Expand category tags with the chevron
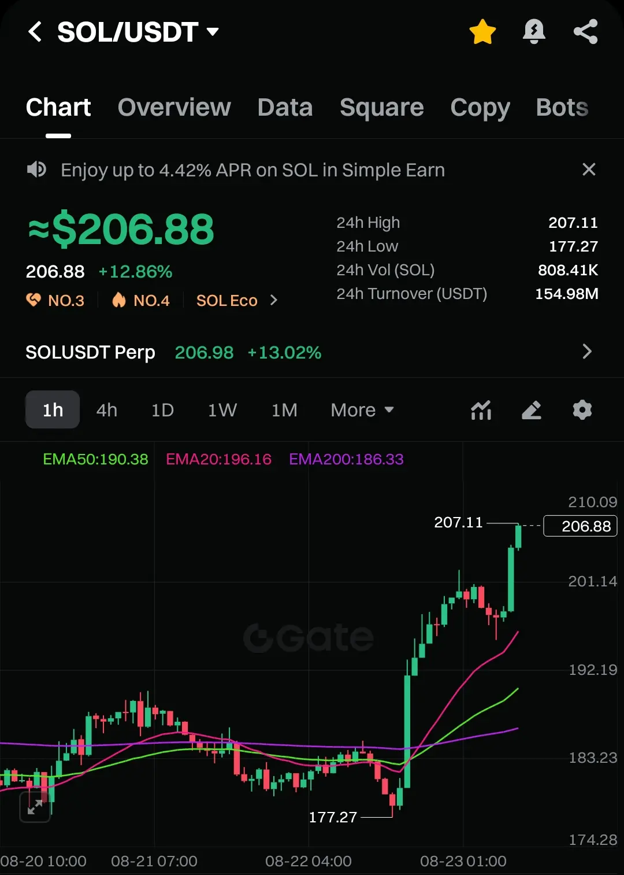 [274, 300]
